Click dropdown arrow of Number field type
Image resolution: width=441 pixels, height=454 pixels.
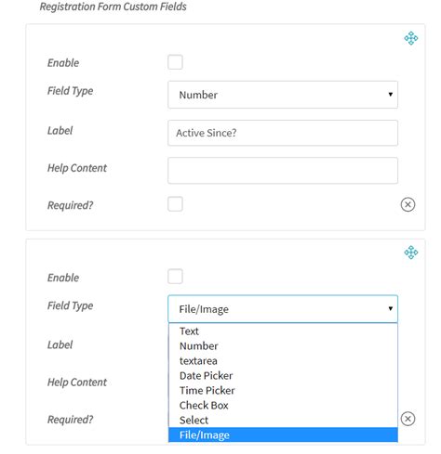(x=391, y=95)
